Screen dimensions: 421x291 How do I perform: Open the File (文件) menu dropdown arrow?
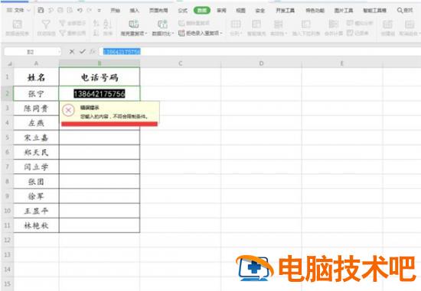28,10
